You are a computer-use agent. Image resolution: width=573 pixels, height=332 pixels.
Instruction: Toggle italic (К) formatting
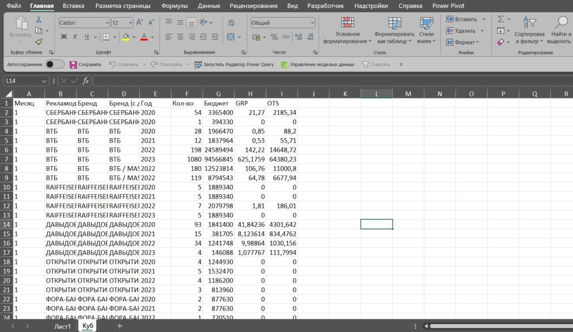point(76,37)
